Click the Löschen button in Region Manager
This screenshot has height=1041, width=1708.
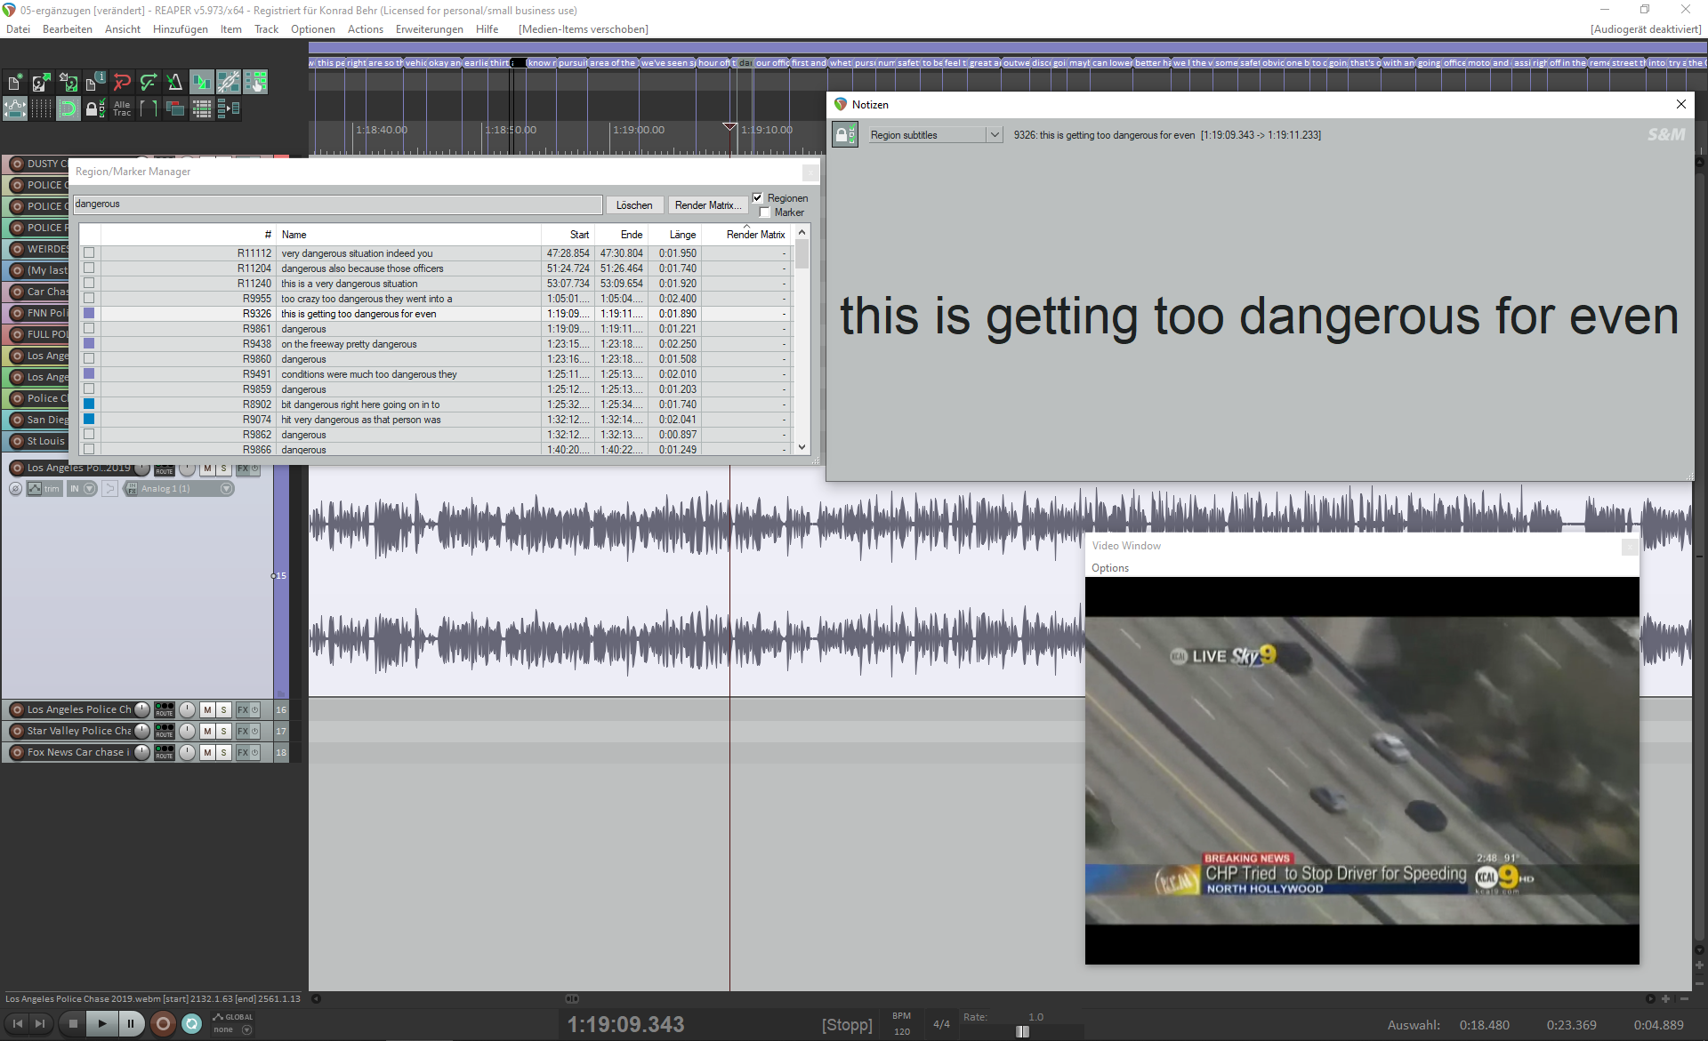(634, 204)
